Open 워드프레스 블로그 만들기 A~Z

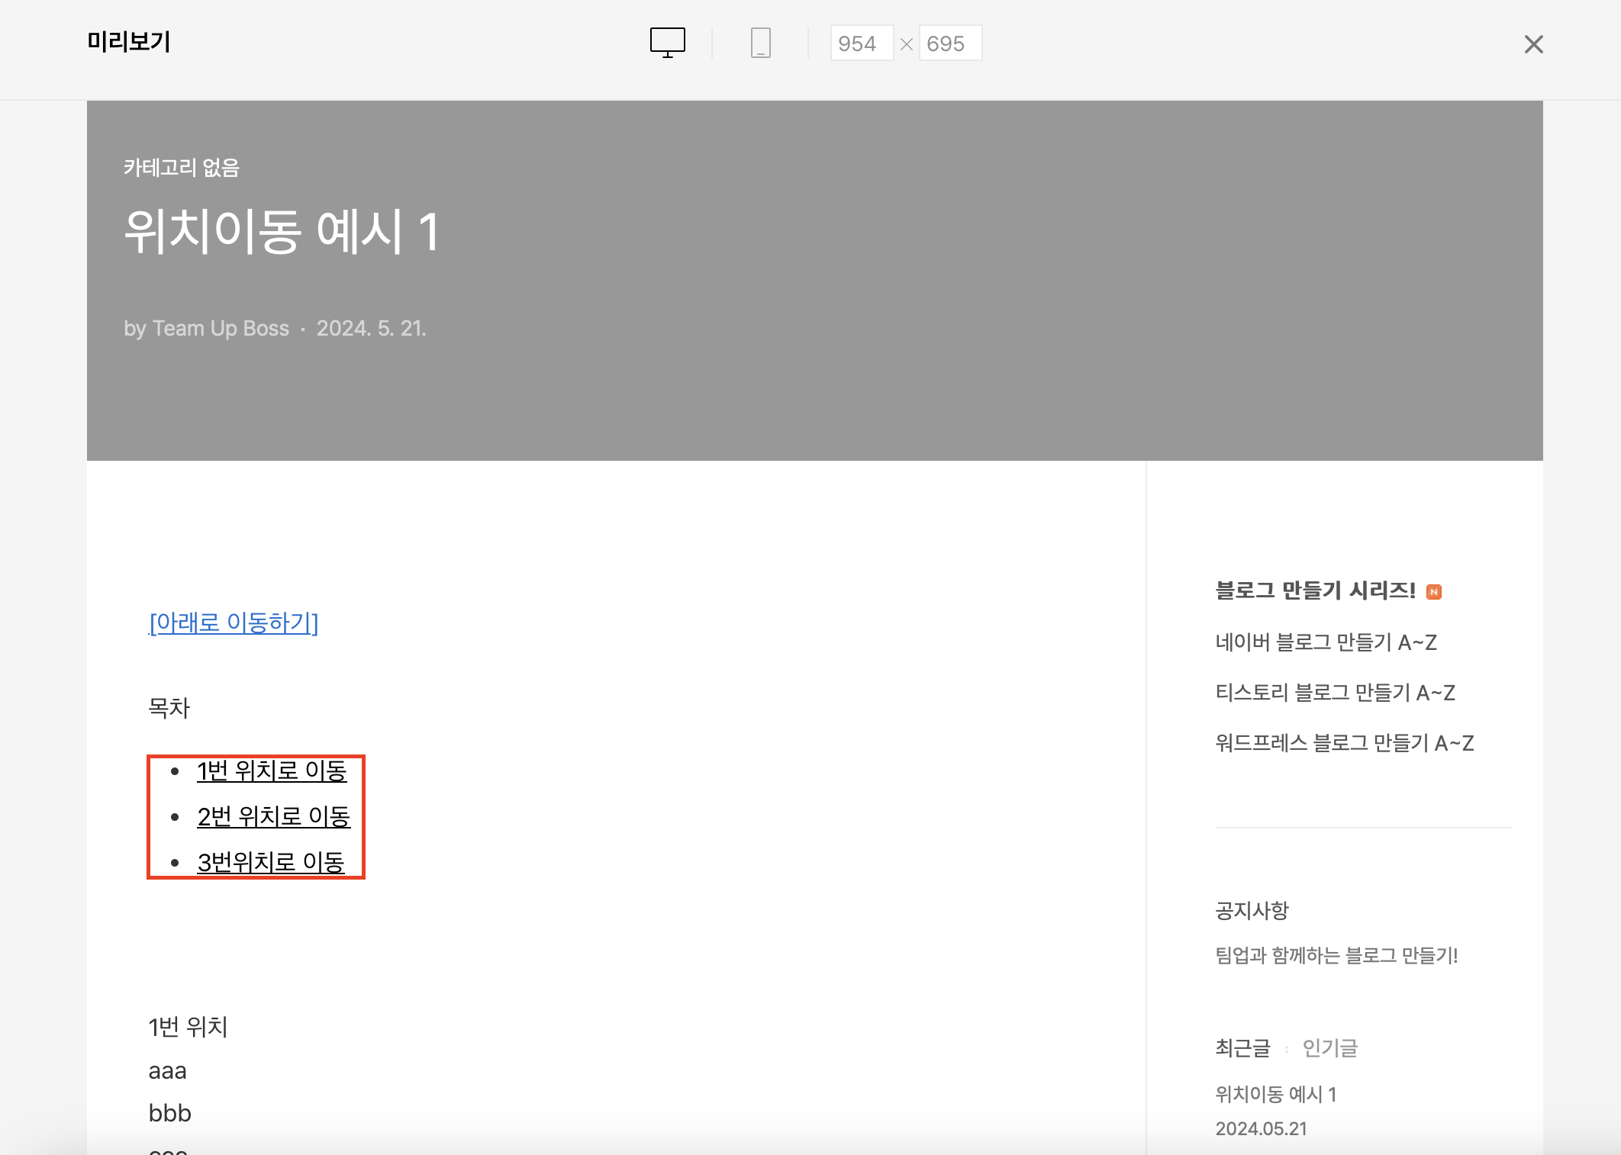click(x=1344, y=743)
